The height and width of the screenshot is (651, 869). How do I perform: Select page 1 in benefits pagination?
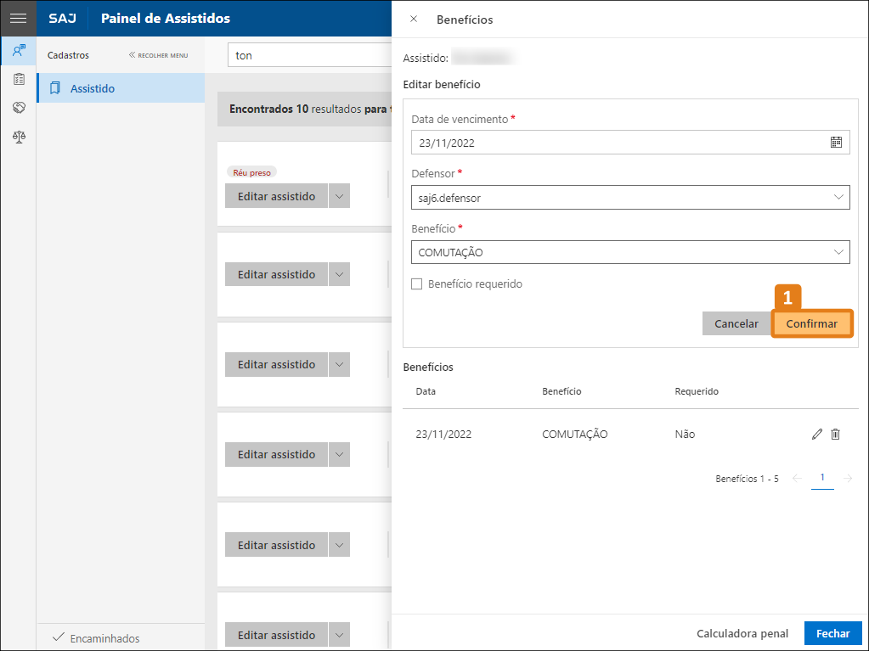click(822, 478)
